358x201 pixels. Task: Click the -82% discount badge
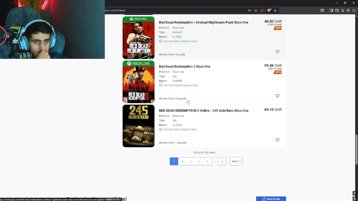278,28
